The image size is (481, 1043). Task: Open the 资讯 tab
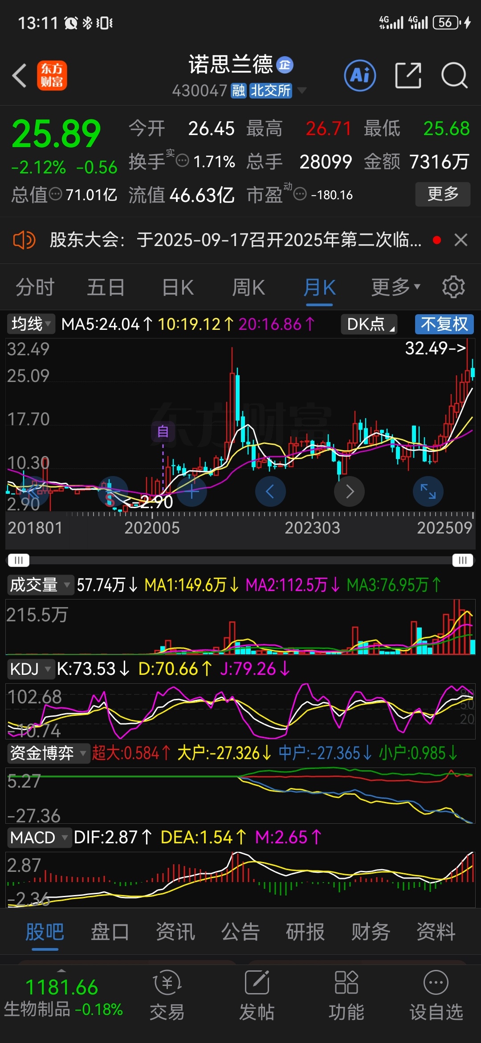(x=175, y=932)
